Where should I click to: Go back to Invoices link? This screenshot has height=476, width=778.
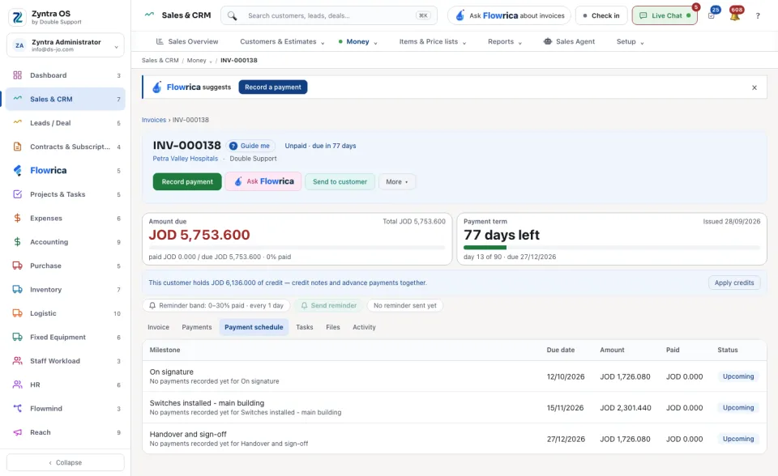[154, 120]
